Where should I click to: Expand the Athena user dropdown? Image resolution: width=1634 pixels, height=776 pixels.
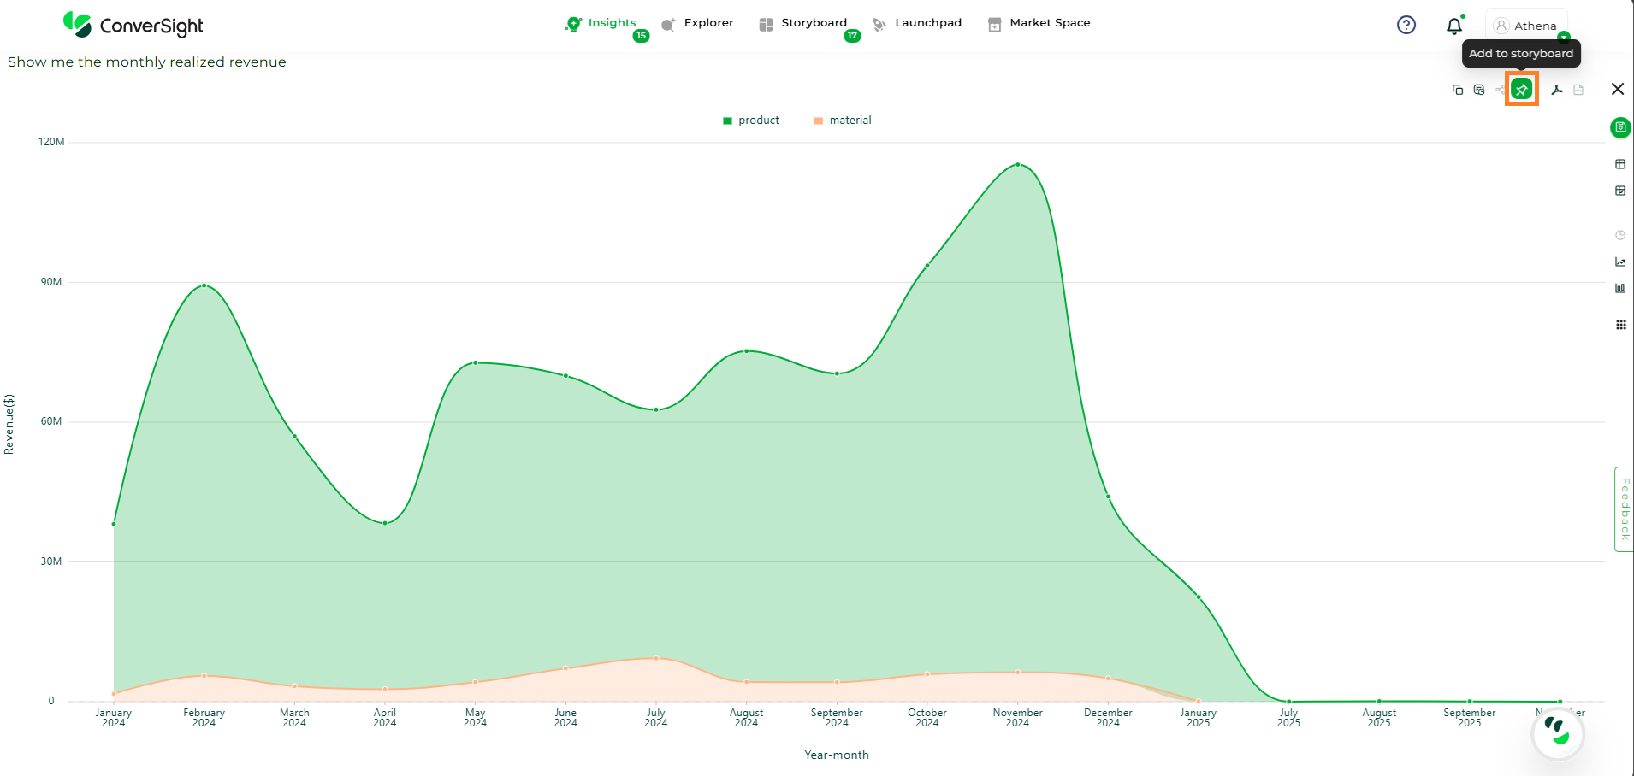tap(1564, 37)
